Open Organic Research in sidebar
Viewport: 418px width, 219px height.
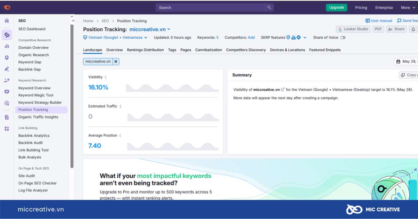[33, 55]
